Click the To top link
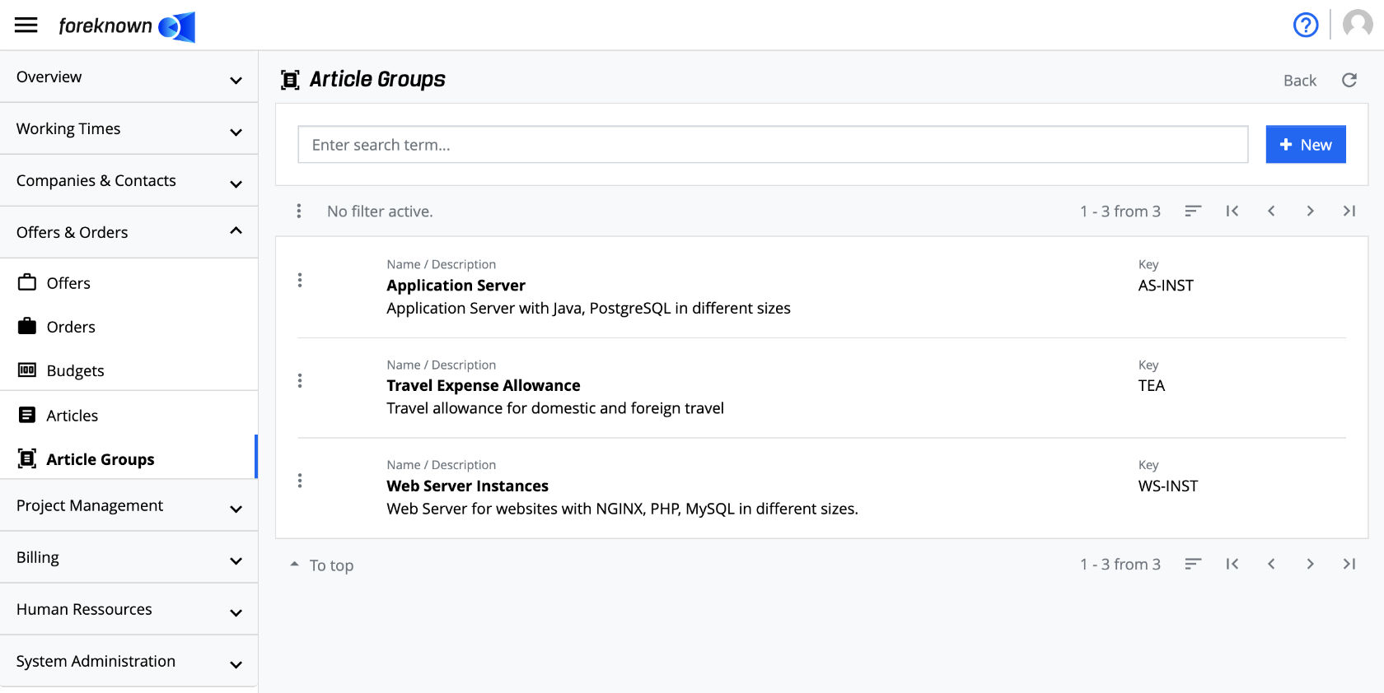The height and width of the screenshot is (693, 1384). 322,565
